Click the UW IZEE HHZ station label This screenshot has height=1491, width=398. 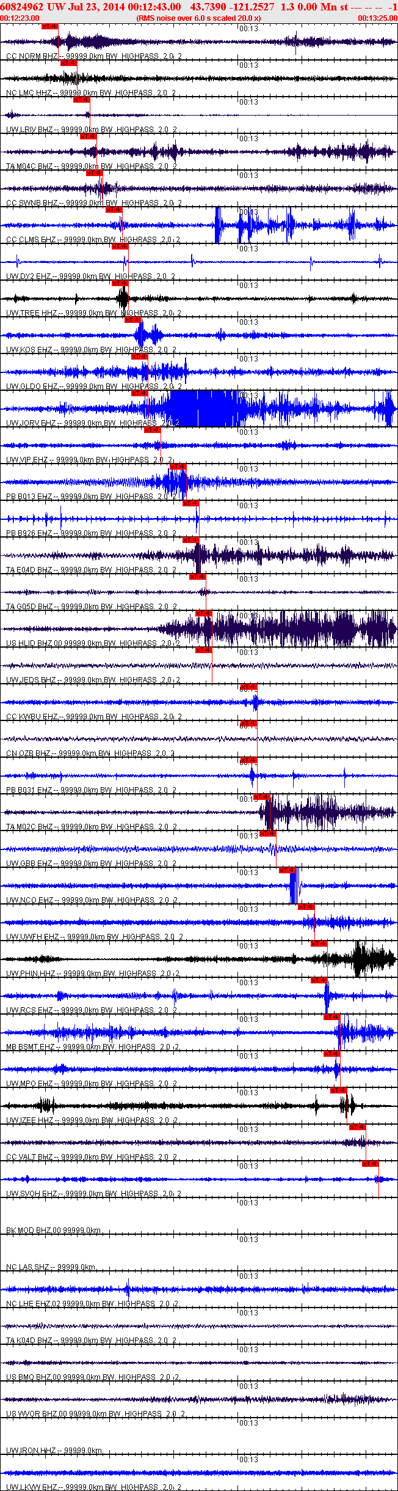tap(92, 1120)
